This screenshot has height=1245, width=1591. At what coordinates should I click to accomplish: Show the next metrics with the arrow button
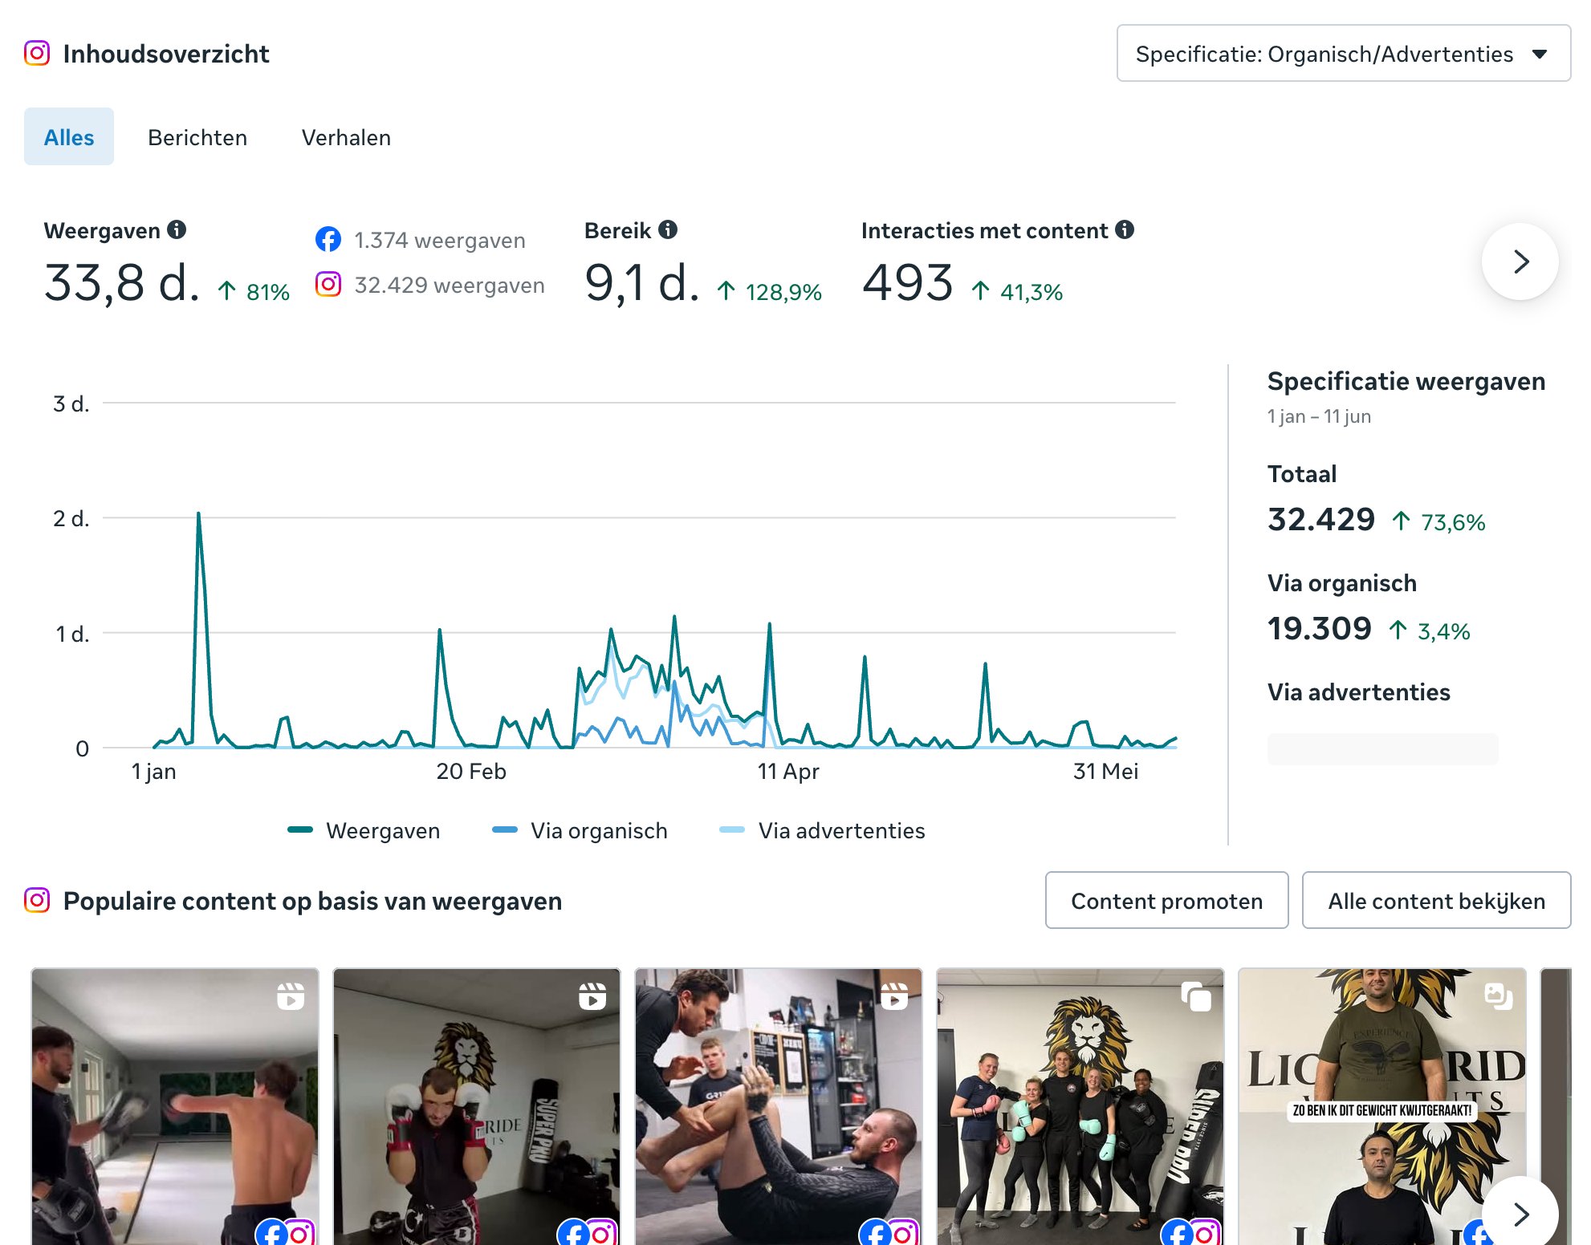(x=1520, y=262)
